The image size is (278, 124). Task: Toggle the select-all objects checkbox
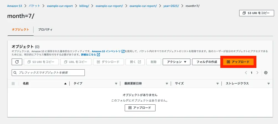click(13, 83)
